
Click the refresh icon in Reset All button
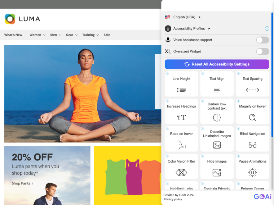pos(187,64)
